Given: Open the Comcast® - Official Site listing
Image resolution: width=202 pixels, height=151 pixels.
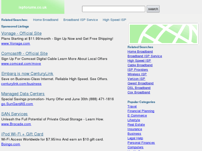Looking at the screenshot, I should 24,53.
